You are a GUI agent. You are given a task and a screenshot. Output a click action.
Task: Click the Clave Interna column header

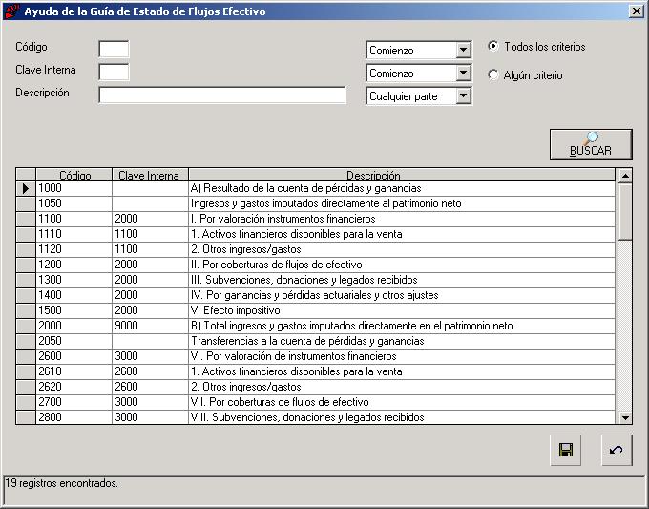(150, 175)
